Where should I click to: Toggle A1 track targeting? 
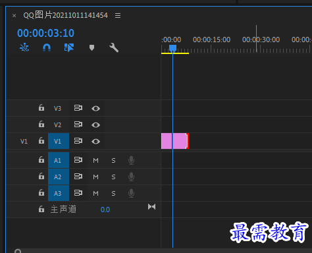click(x=59, y=160)
